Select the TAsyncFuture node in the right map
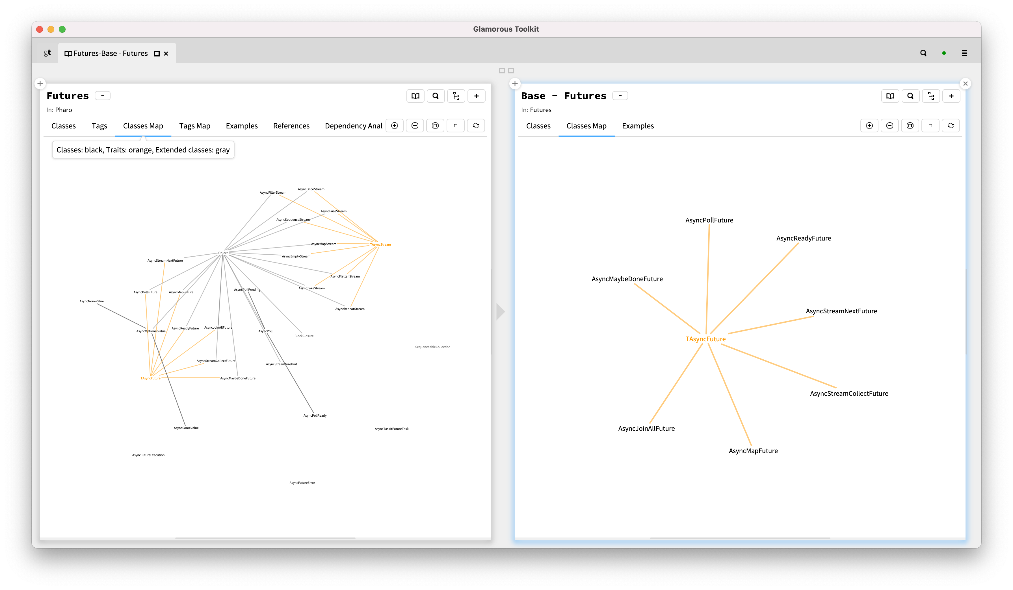 (x=705, y=339)
